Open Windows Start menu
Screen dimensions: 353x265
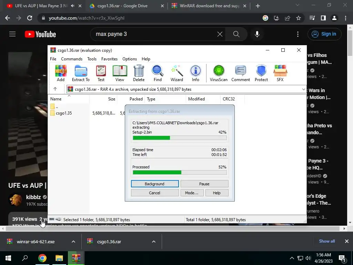(x=8, y=258)
